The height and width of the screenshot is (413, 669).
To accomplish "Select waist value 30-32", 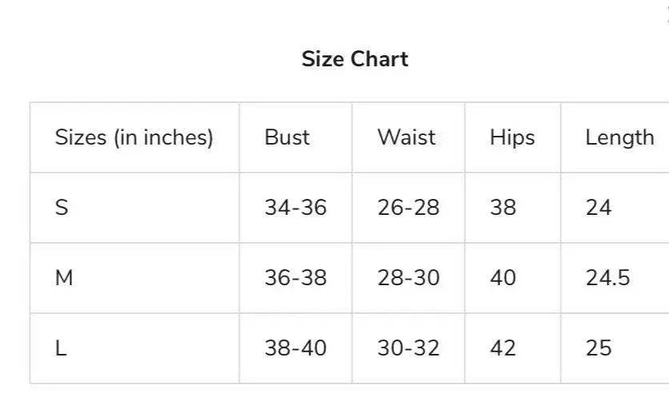I will pos(408,348).
